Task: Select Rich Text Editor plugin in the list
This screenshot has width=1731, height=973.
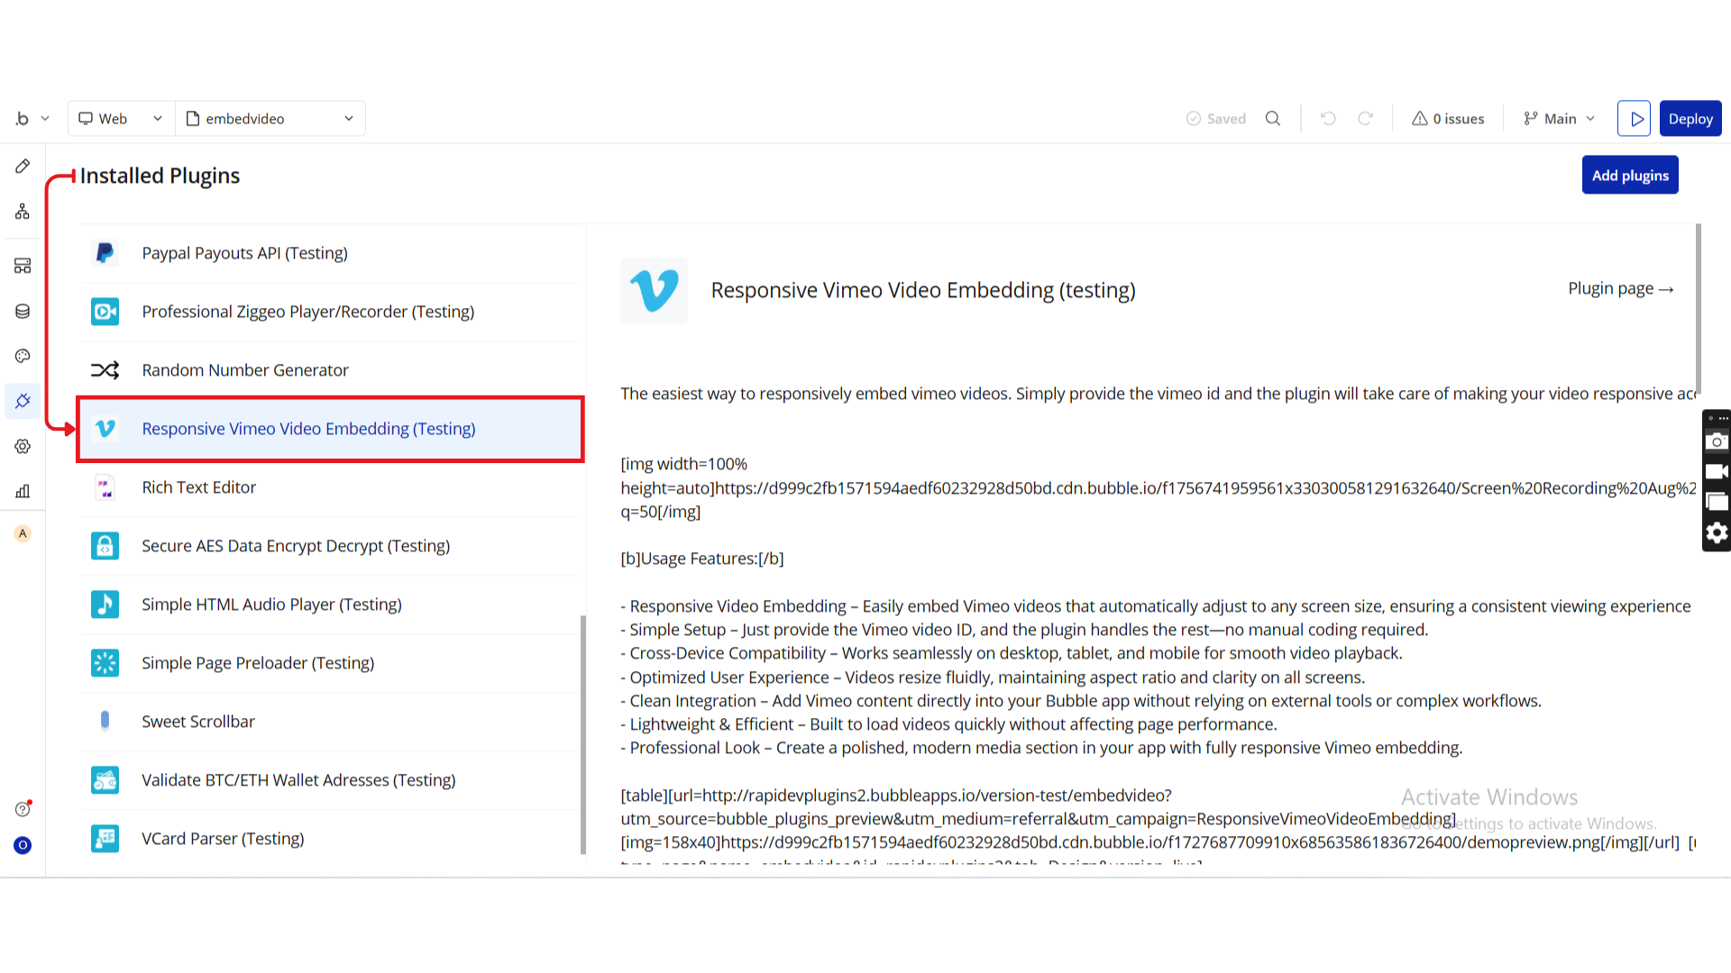Action: [x=198, y=487]
